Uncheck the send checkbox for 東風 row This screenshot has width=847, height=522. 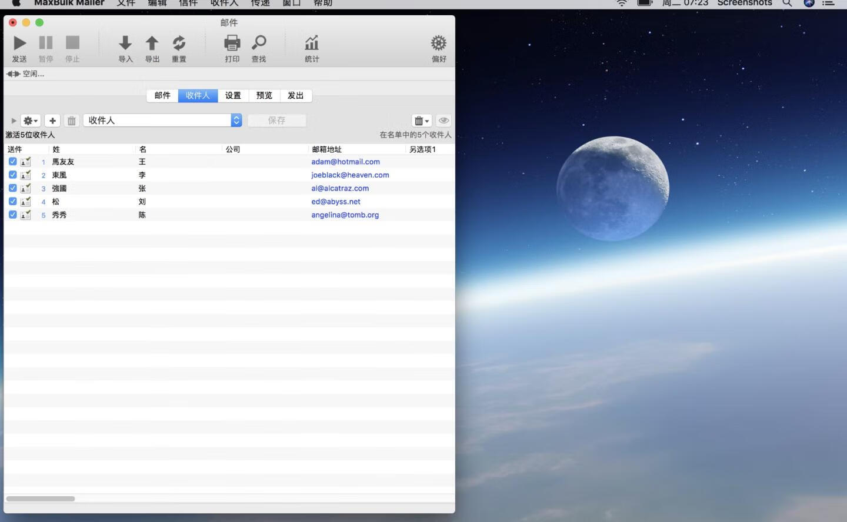tap(12, 175)
